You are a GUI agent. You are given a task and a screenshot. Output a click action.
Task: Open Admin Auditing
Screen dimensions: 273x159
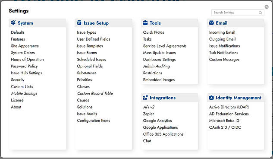tap(157, 66)
